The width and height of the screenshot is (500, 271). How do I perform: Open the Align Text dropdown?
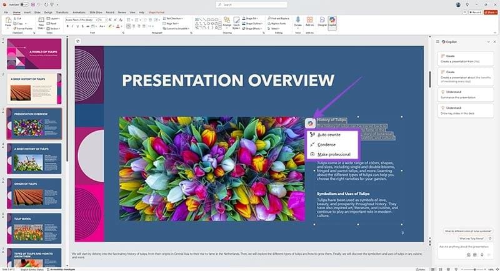pos(171,24)
